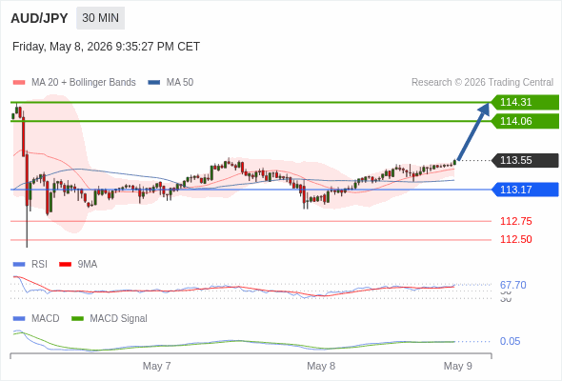Click the green MACD Signal legend swatch

click(x=77, y=319)
